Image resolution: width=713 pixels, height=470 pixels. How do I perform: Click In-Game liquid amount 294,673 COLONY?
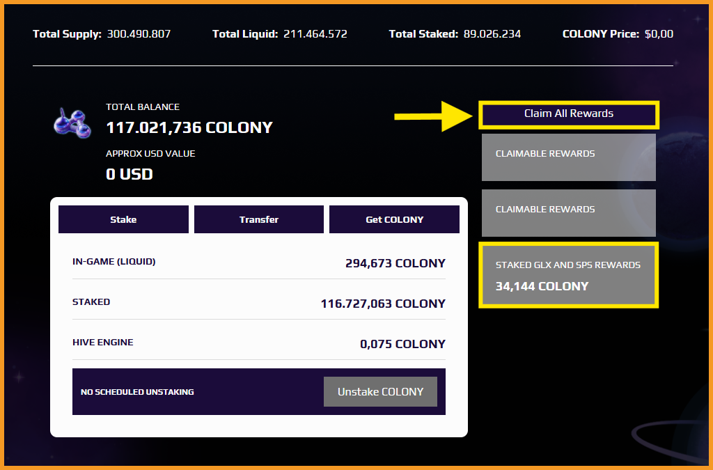pyautogui.click(x=395, y=263)
